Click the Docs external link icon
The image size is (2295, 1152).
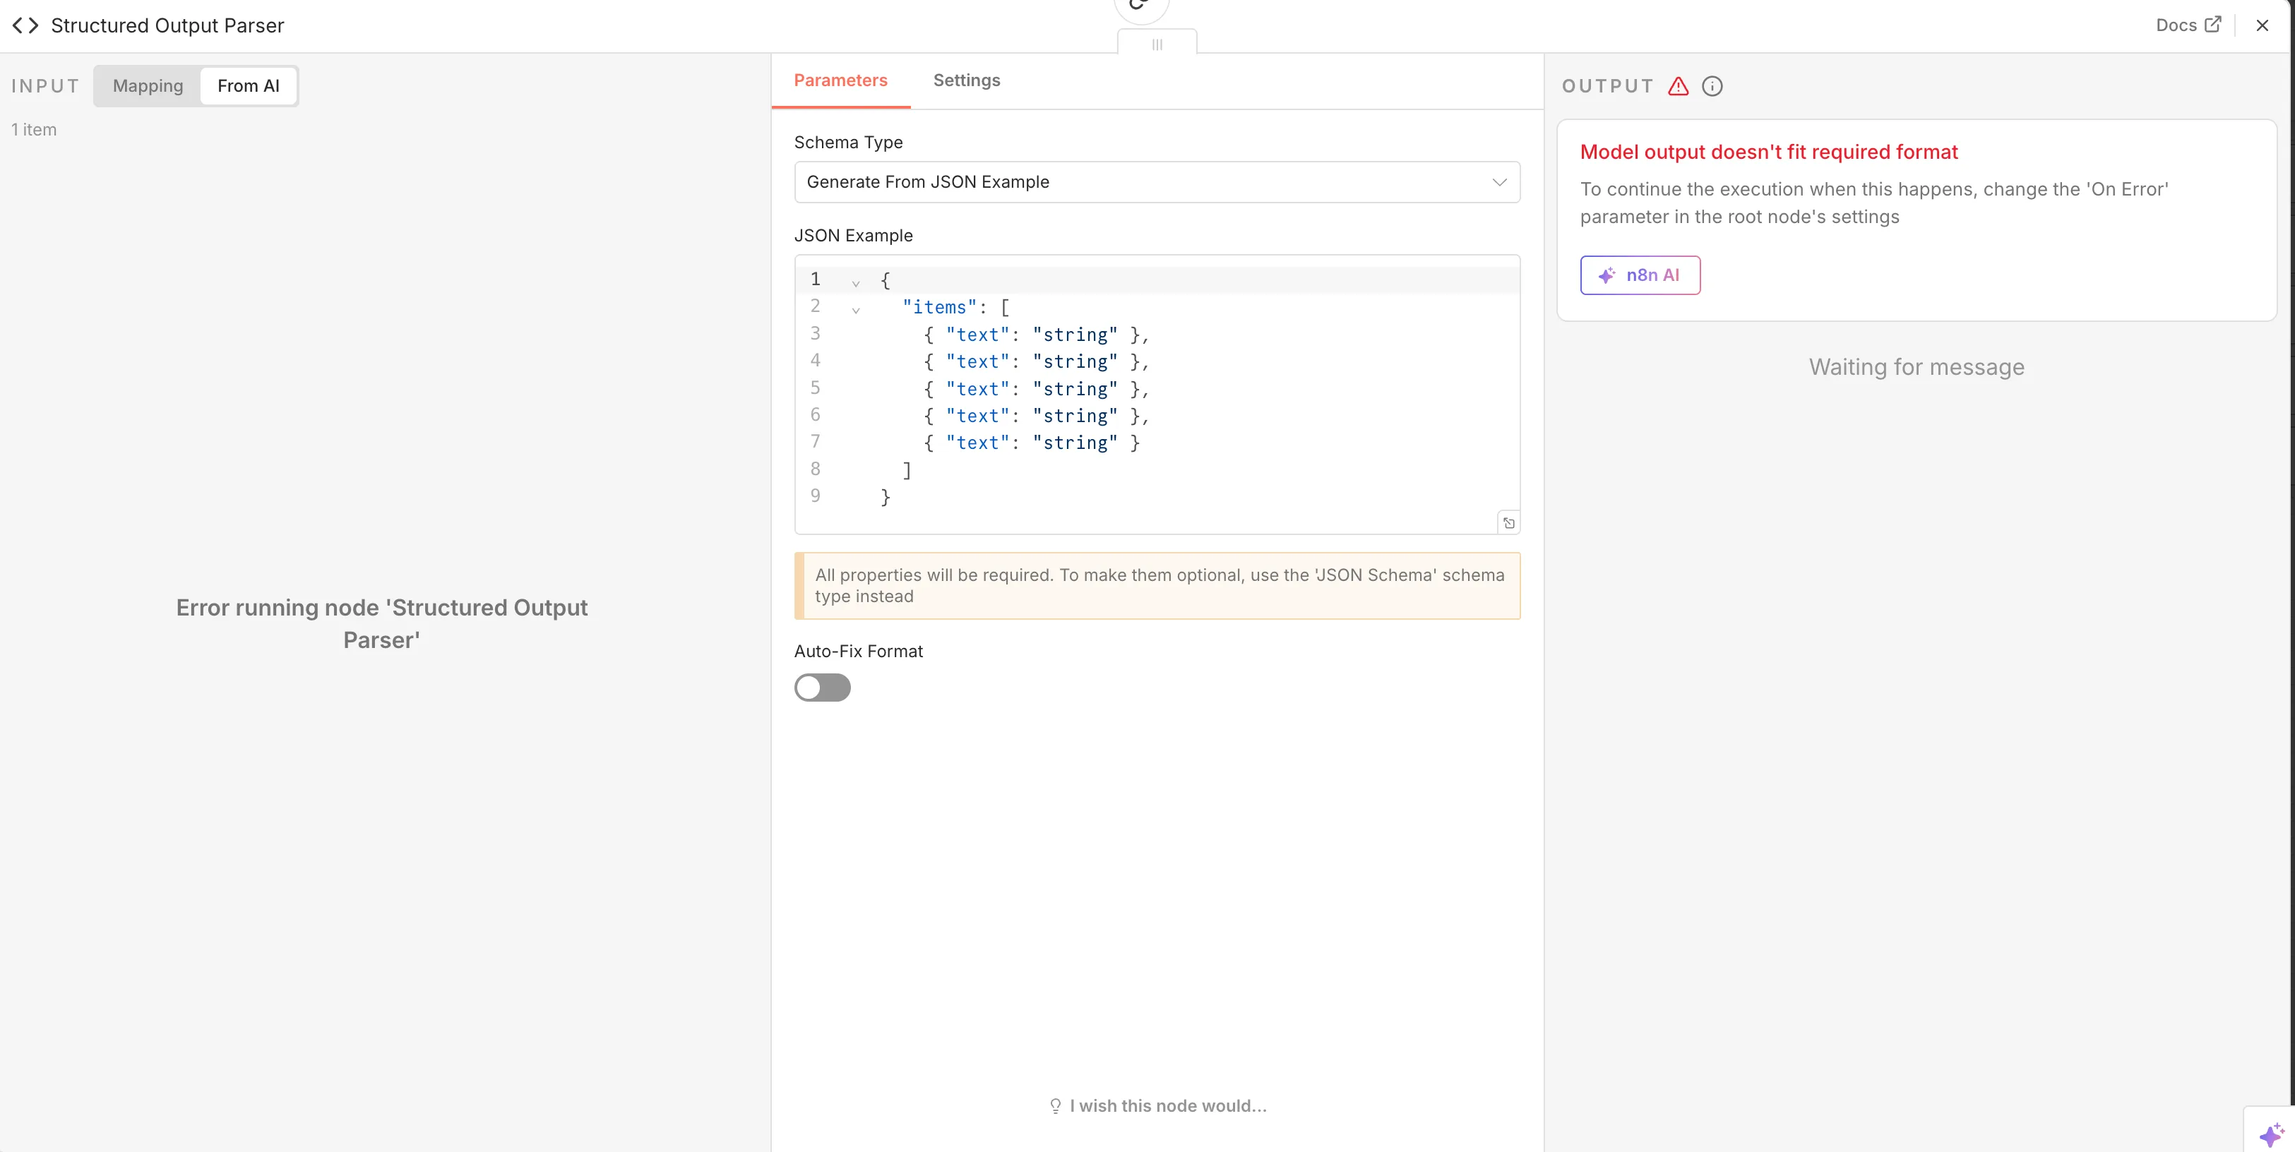tap(2213, 25)
